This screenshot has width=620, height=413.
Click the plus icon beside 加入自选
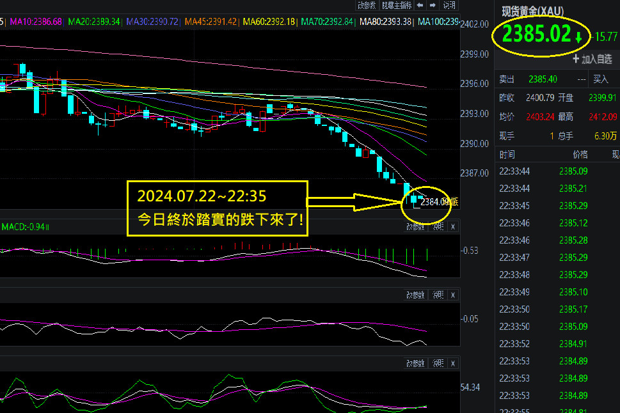pos(576,59)
